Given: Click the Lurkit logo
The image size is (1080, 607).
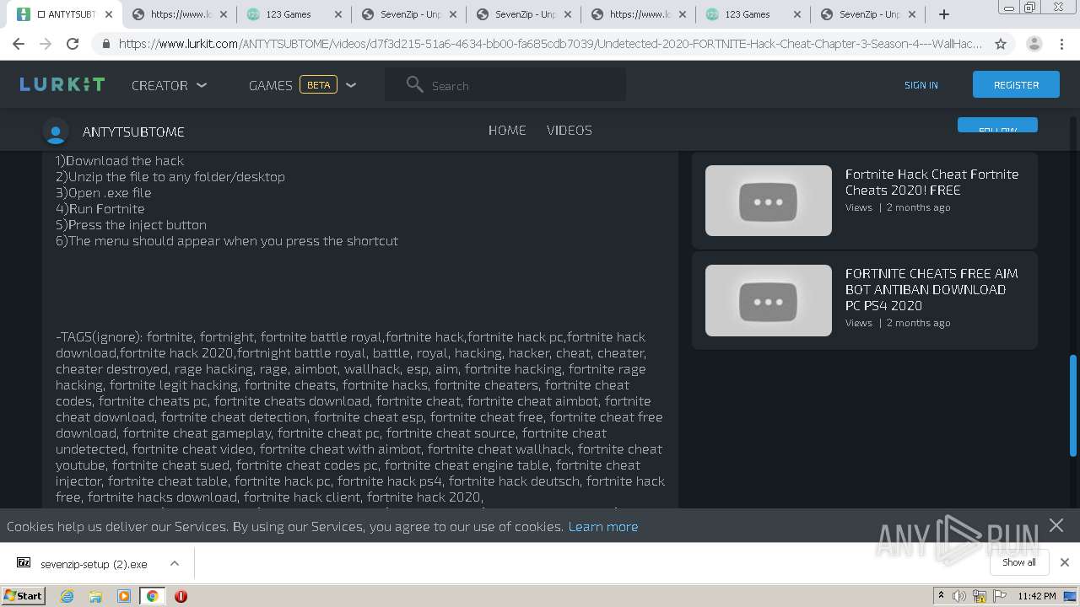Looking at the screenshot, I should coord(62,84).
